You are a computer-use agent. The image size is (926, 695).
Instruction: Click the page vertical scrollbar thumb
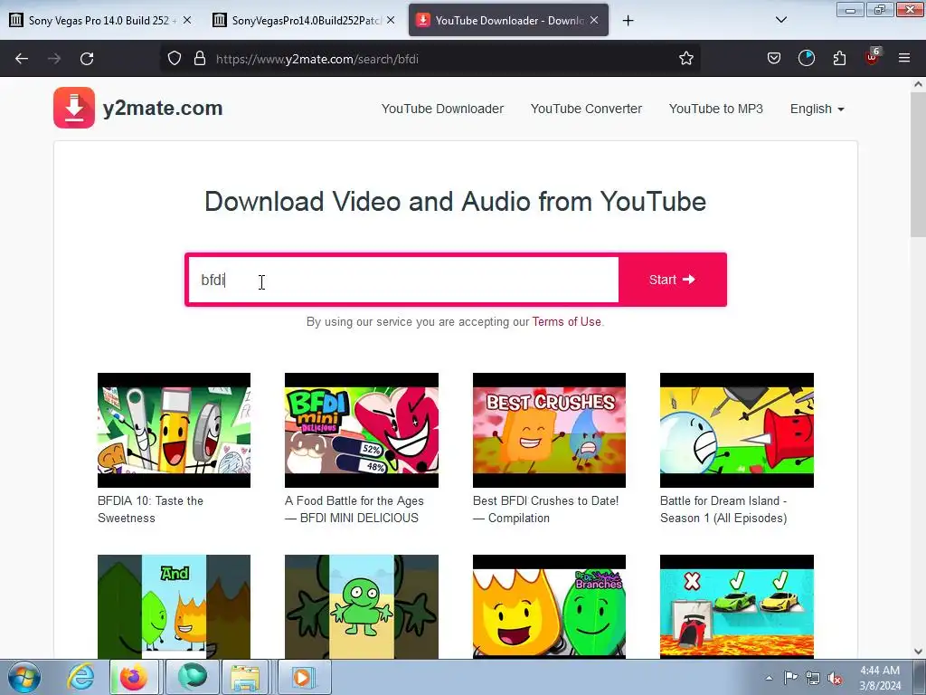[918, 165]
